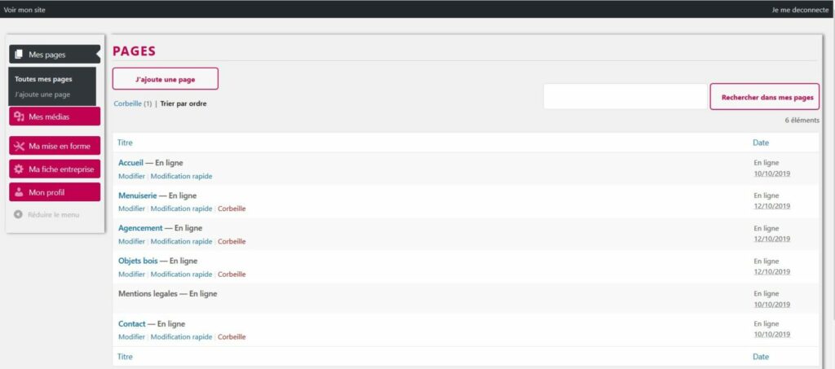
Task: Click the Ma fiche entreprise gear icon
Action: pyautogui.click(x=19, y=169)
